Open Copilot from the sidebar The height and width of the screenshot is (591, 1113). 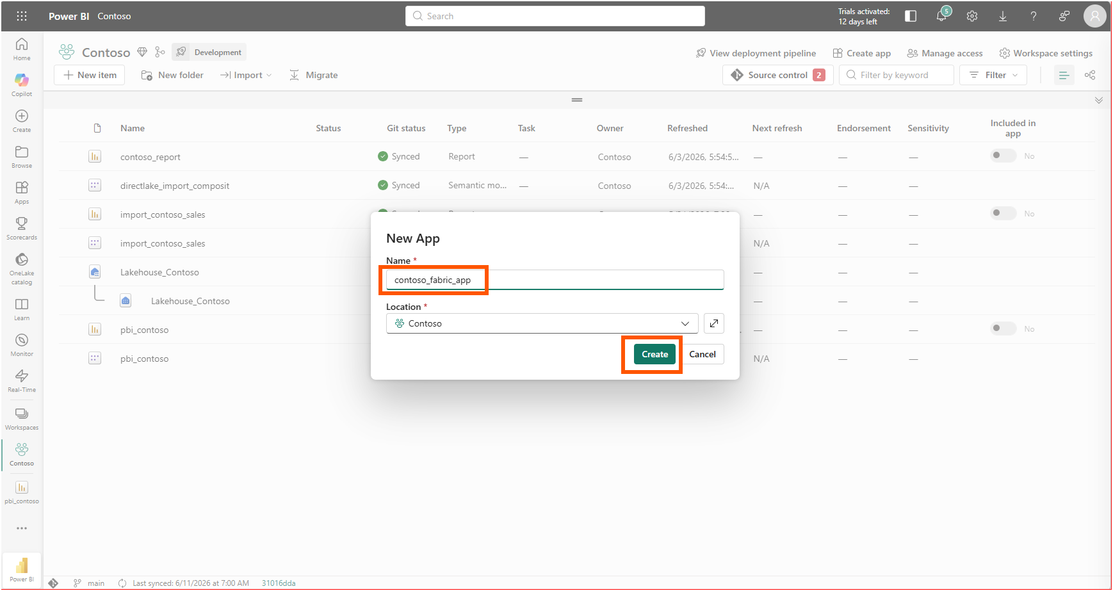22,85
